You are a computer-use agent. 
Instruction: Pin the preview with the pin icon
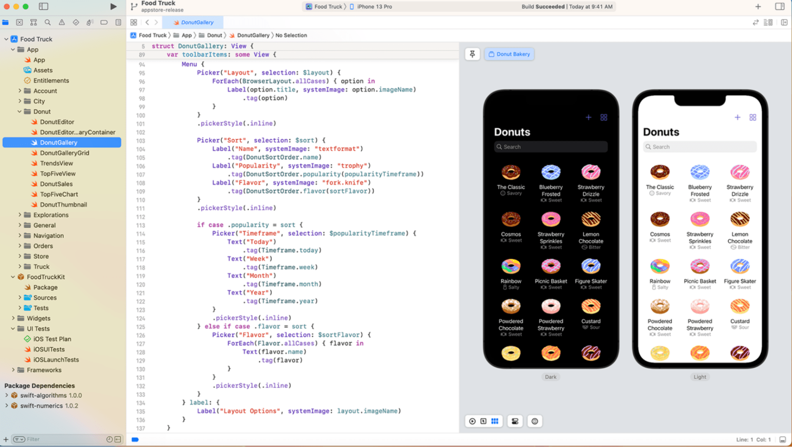(x=472, y=54)
